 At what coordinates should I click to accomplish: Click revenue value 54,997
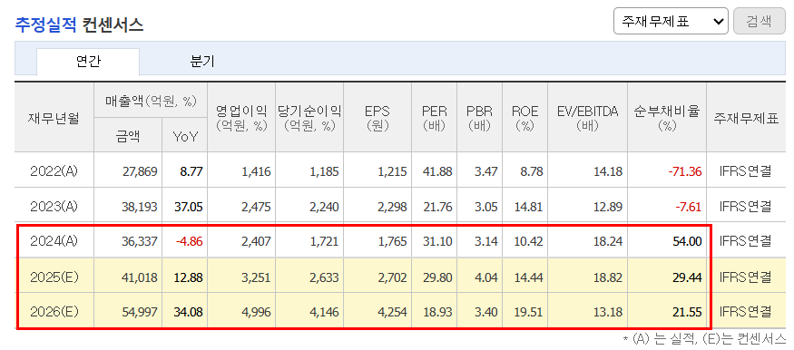point(140,313)
